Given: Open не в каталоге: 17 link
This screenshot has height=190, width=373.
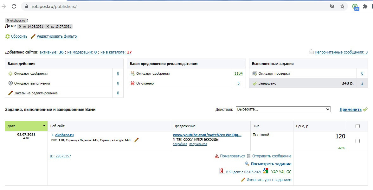Looking at the screenshot, I should coord(116,52).
